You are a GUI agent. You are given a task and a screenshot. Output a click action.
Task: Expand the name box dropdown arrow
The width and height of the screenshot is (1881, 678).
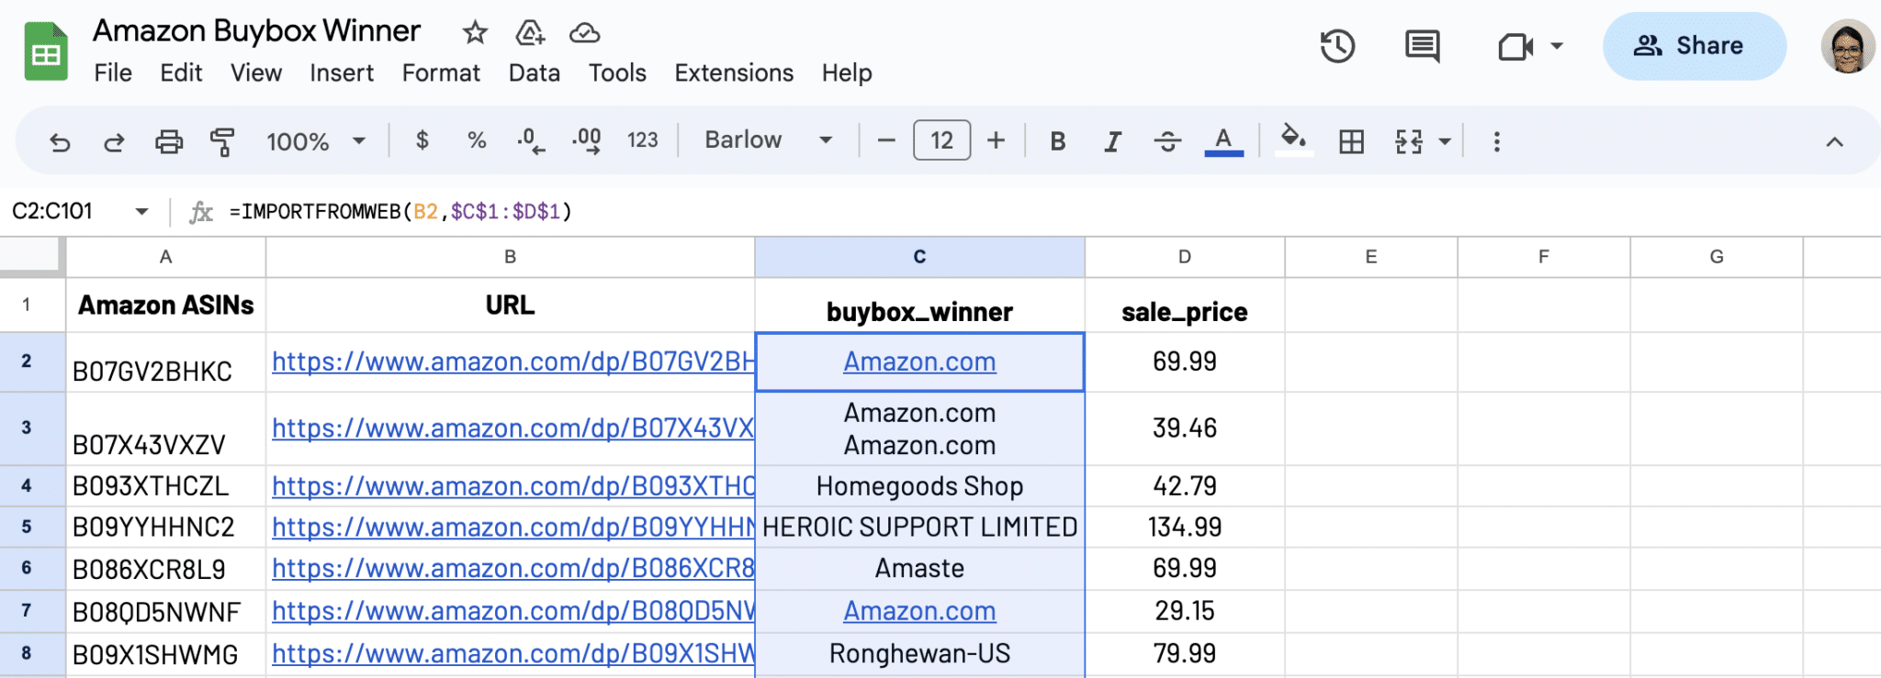[x=141, y=212]
